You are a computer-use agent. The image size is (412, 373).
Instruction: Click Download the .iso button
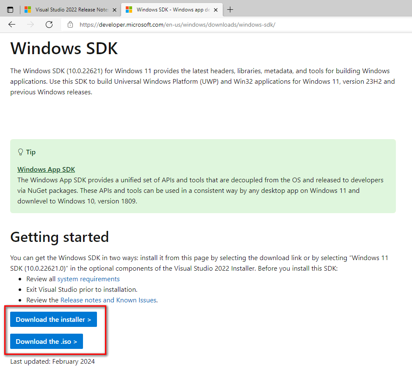(x=47, y=342)
